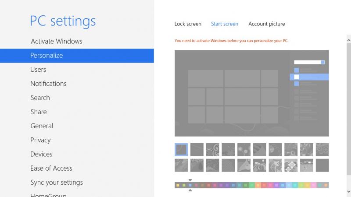Choose the concentric rings background thumbnail
The height and width of the screenshot is (197, 351).
tap(228, 165)
